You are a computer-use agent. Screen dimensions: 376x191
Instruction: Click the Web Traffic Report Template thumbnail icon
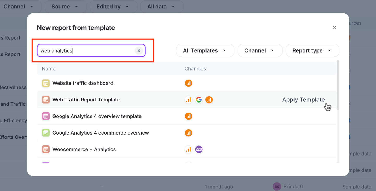(46, 100)
